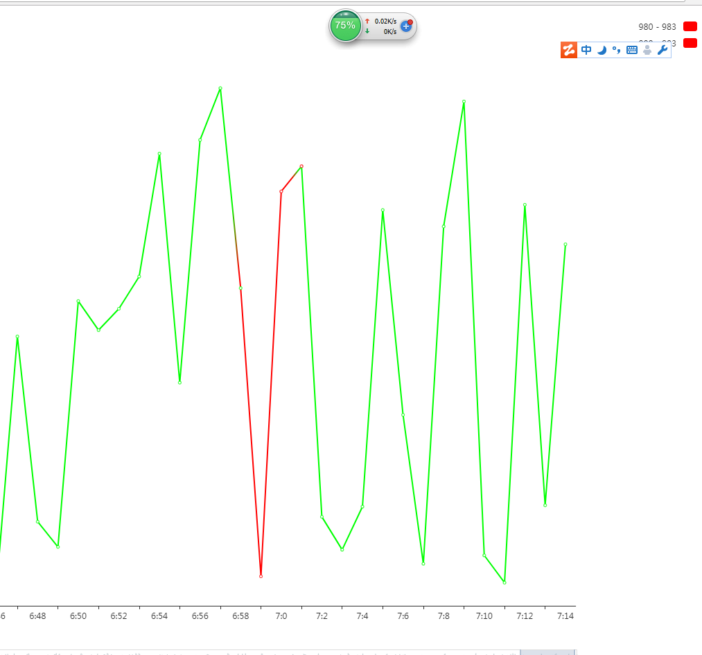Click the scrollbar at the bottom of the screen
The width and height of the screenshot is (702, 655).
click(x=547, y=652)
